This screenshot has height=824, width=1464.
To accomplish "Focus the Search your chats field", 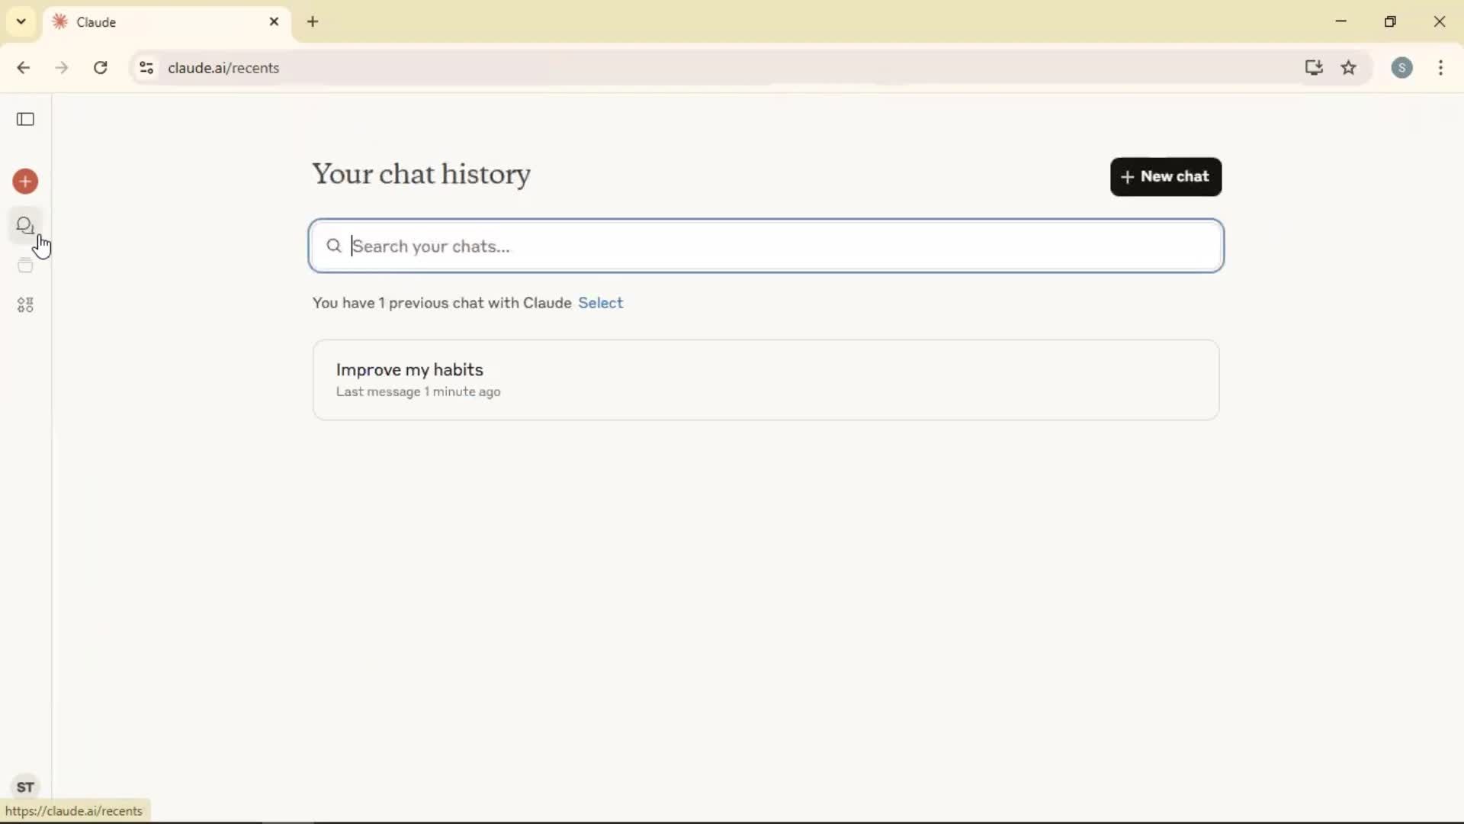I will pos(766,246).
